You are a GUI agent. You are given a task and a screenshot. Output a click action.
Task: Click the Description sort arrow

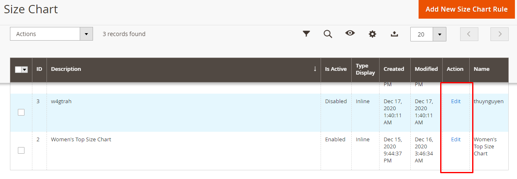[x=315, y=69]
